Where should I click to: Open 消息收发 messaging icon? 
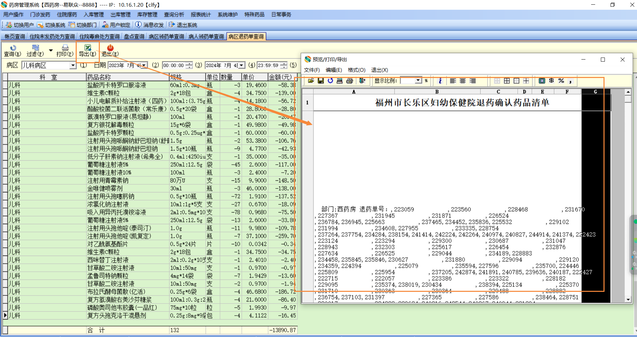coord(138,25)
